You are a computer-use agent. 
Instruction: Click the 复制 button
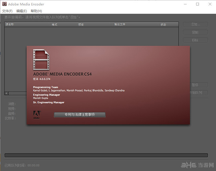(x=195, y=32)
